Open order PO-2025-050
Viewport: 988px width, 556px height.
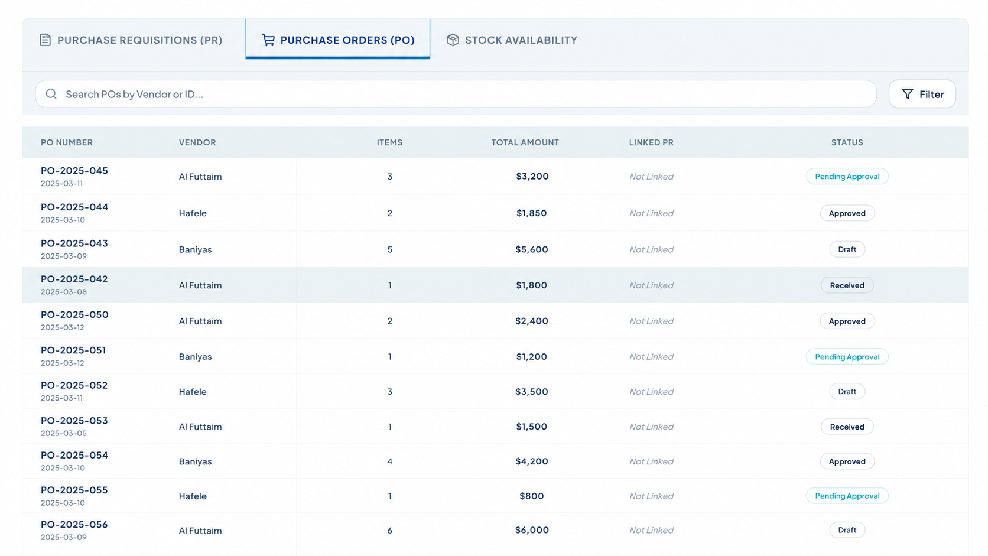[x=74, y=315]
